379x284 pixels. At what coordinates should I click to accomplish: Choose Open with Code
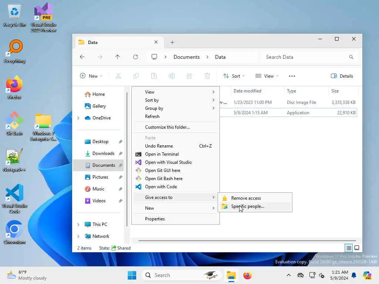click(175, 187)
